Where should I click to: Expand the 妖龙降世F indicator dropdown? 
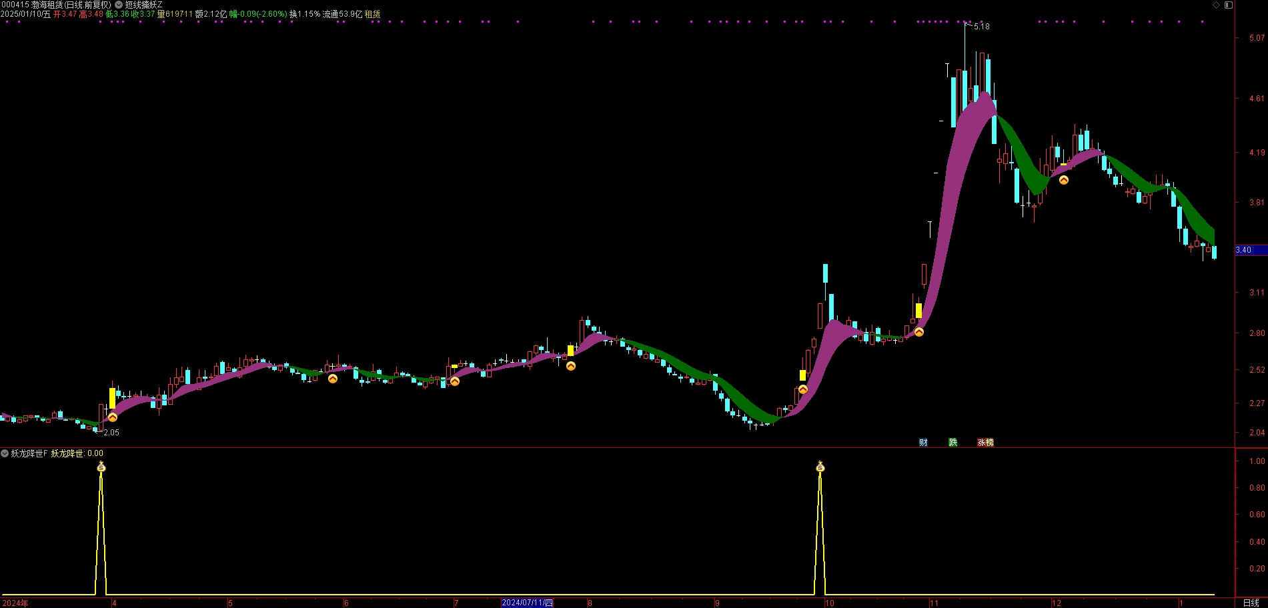5,453
